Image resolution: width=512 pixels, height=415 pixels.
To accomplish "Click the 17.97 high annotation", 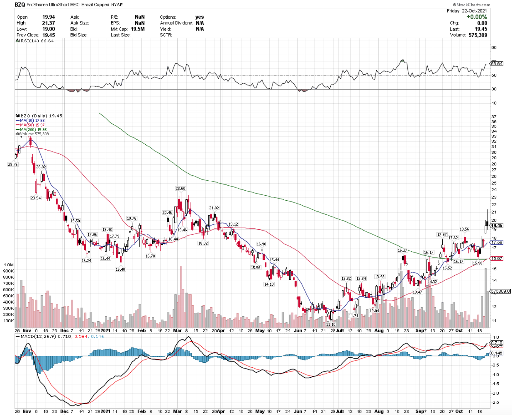I will tap(442, 235).
